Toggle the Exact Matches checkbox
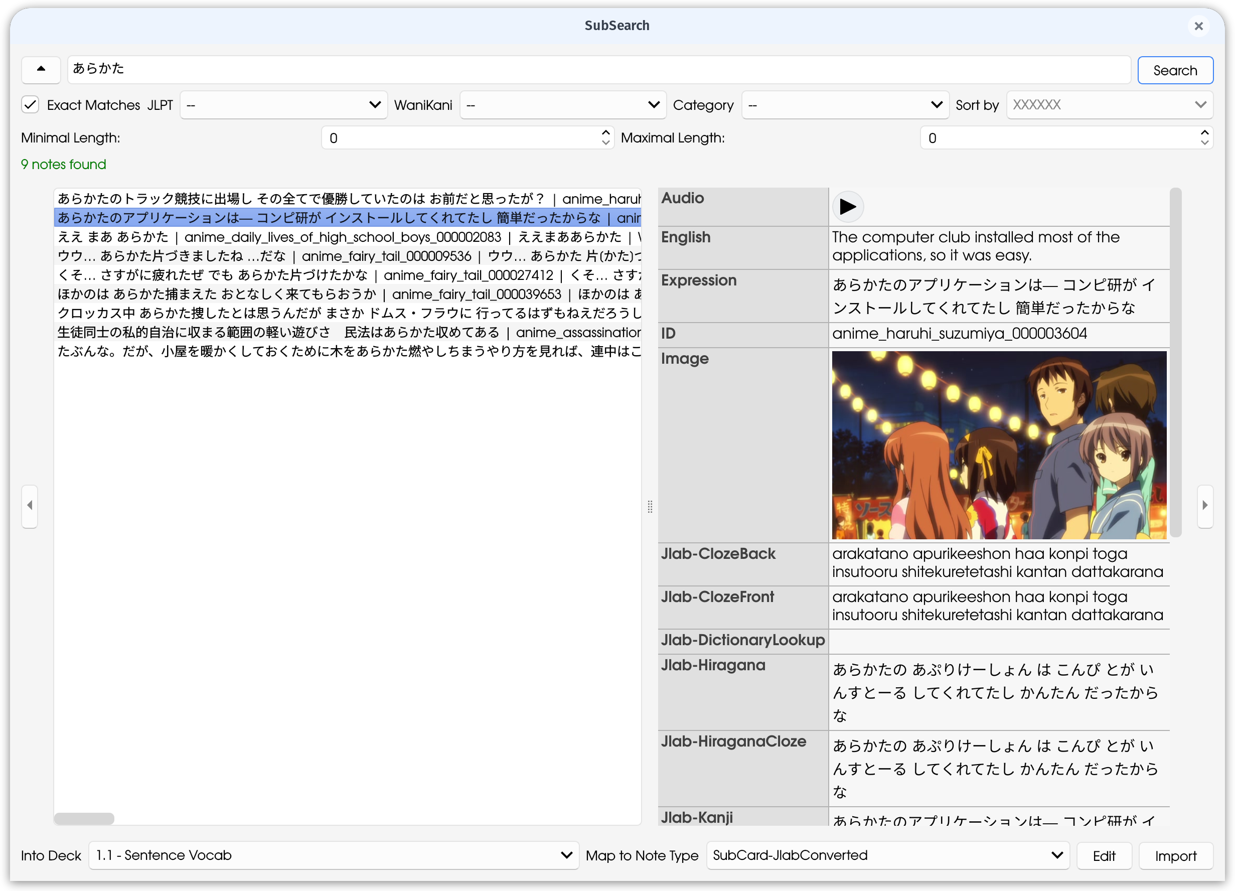1235x891 pixels. [x=31, y=104]
